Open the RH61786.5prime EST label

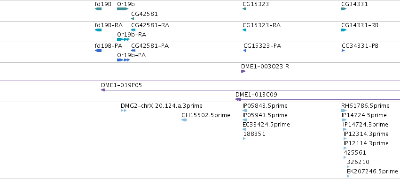[365, 106]
